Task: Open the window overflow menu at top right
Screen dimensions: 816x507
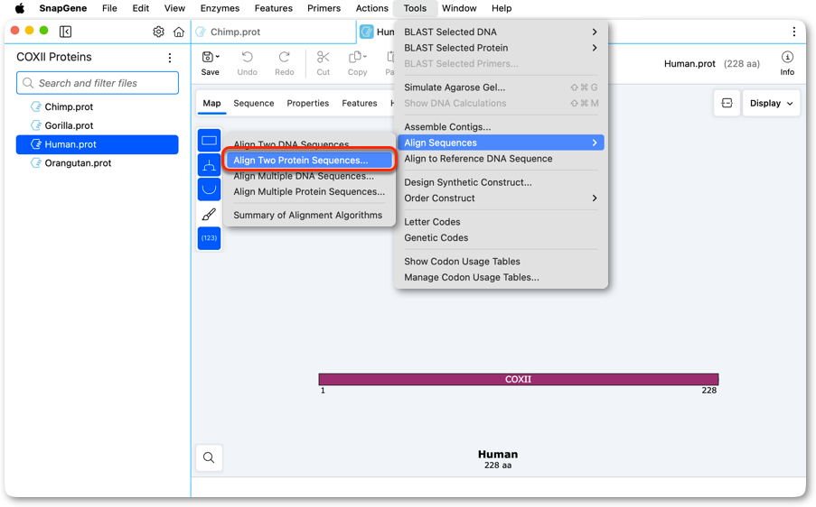Action: click(x=794, y=32)
